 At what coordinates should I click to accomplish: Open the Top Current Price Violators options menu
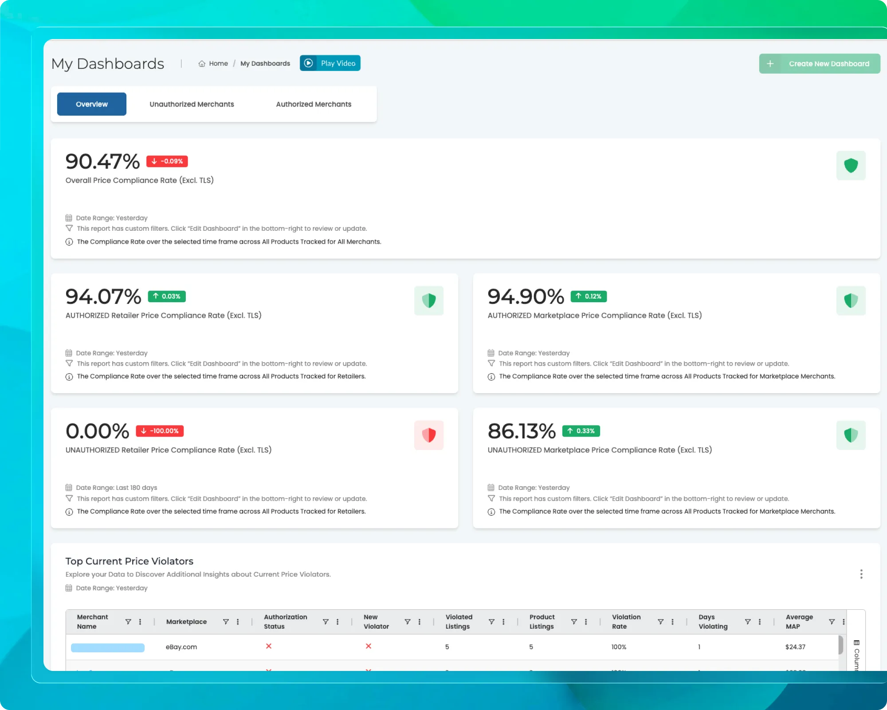(861, 574)
